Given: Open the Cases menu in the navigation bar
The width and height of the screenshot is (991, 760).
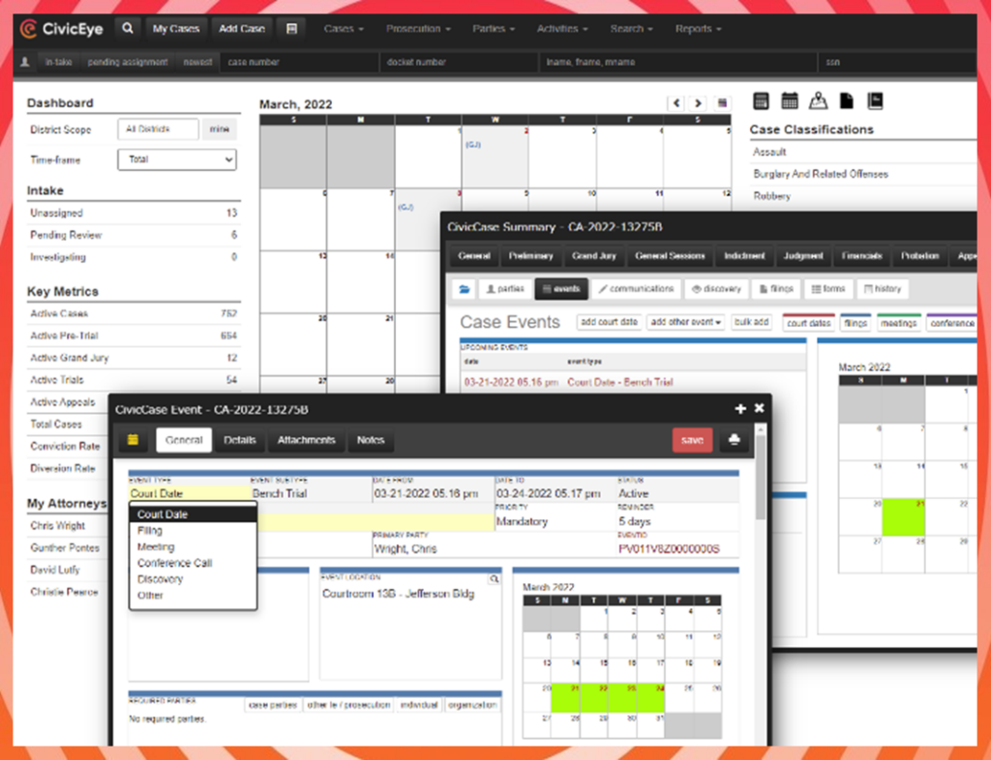Looking at the screenshot, I should [x=344, y=28].
